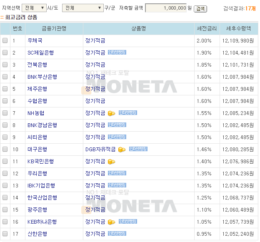The width and height of the screenshot is (260, 242).
Task: Click the 세후수령액 column header
Action: pyautogui.click(x=238, y=29)
